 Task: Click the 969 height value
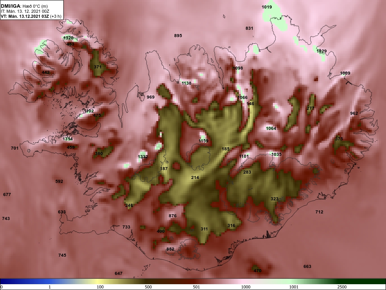151,97
